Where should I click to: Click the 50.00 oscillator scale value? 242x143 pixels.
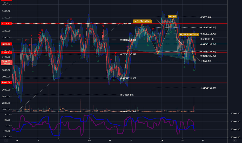click(8, 114)
